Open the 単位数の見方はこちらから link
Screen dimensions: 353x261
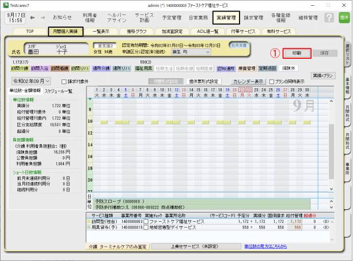click(268, 246)
